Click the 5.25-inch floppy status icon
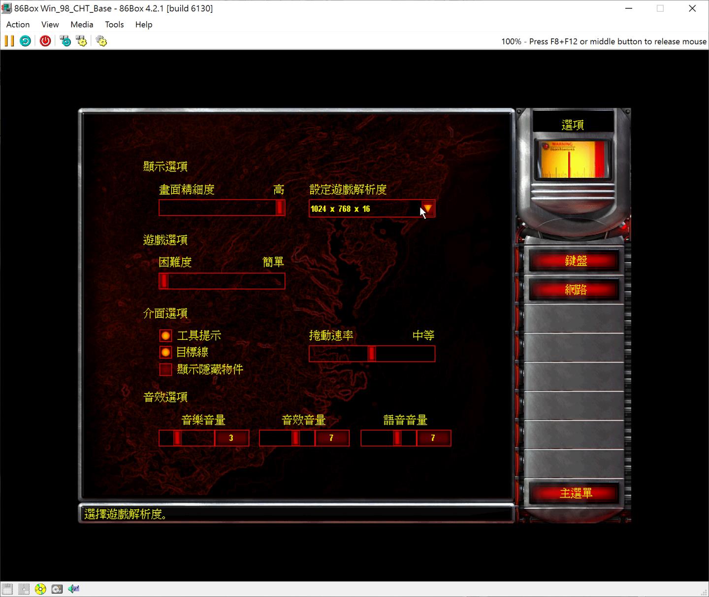This screenshot has height=597, width=709. click(x=24, y=589)
